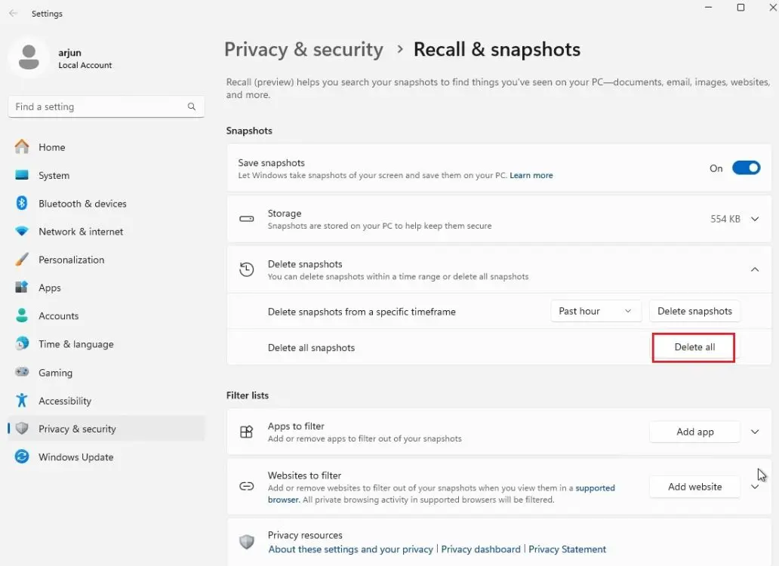Open the Privacy dashboard link

click(x=481, y=549)
